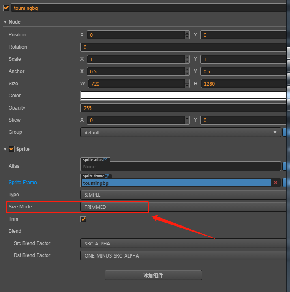Click the 添加组件 add component button
The height and width of the screenshot is (292, 290).
click(x=153, y=275)
